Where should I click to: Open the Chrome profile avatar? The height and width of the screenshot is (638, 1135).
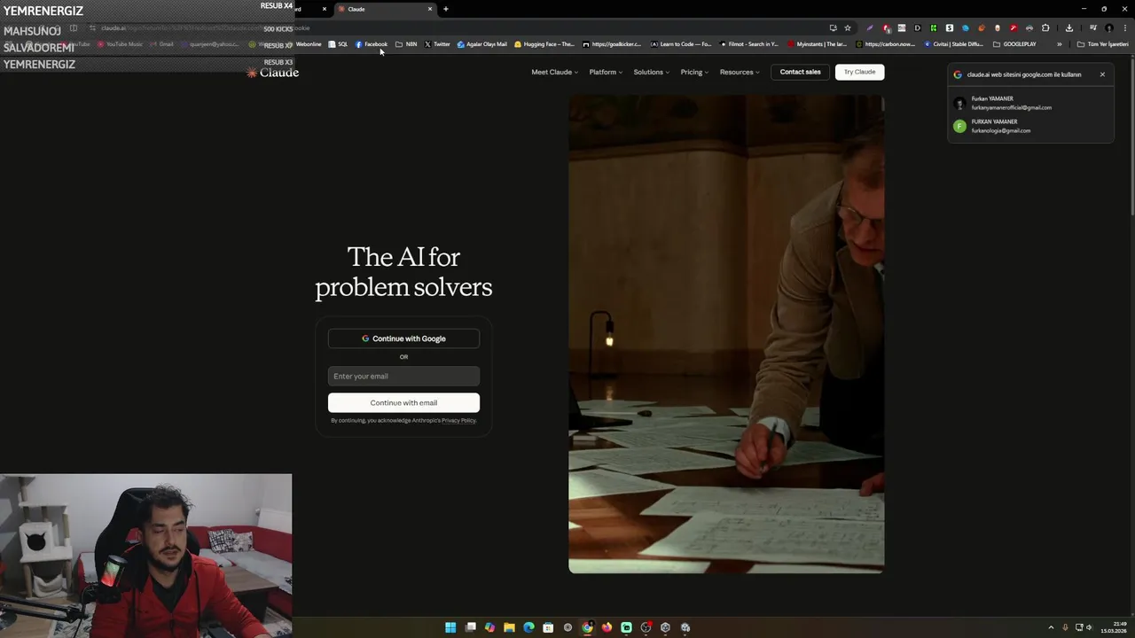tap(1108, 27)
